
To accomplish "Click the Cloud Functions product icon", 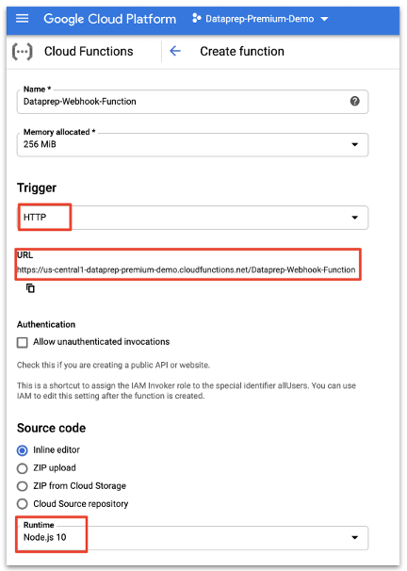I will coord(23,51).
